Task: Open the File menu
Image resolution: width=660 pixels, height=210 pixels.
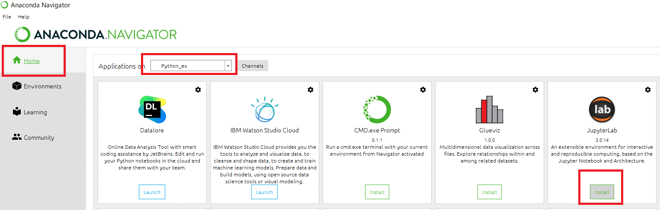Action: coord(7,17)
